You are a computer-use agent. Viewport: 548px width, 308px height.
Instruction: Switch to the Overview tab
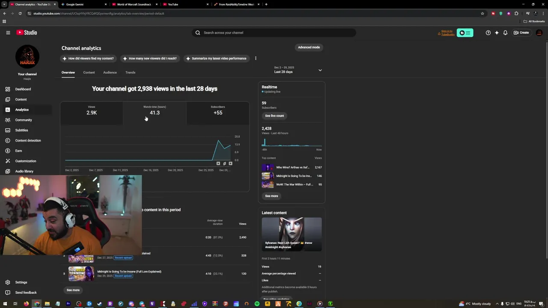[x=68, y=72]
